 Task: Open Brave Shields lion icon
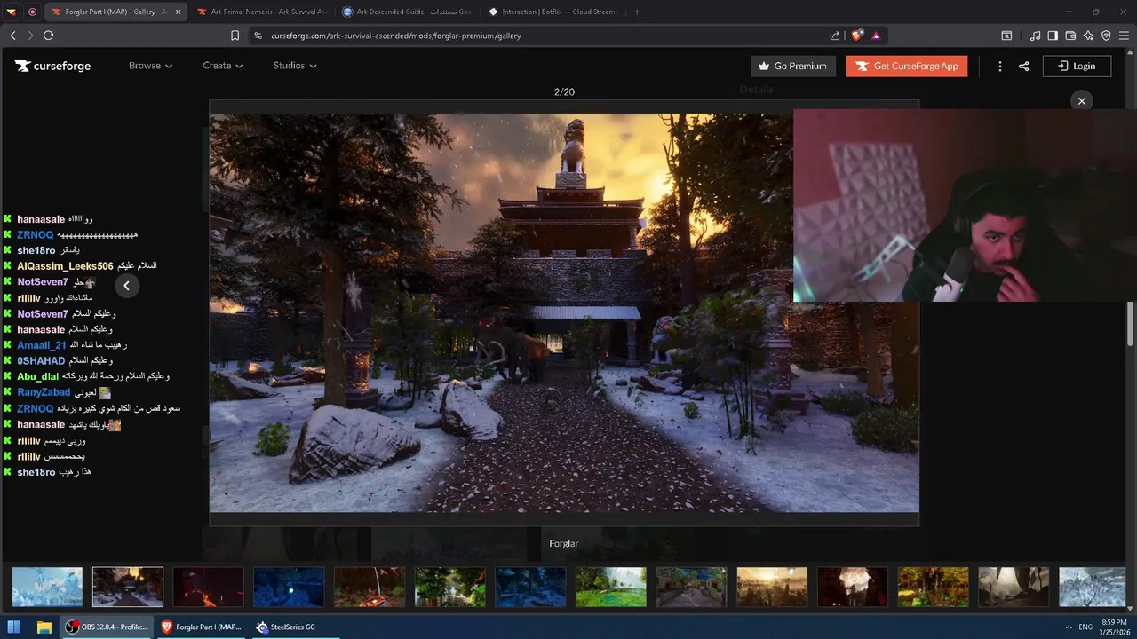[856, 35]
